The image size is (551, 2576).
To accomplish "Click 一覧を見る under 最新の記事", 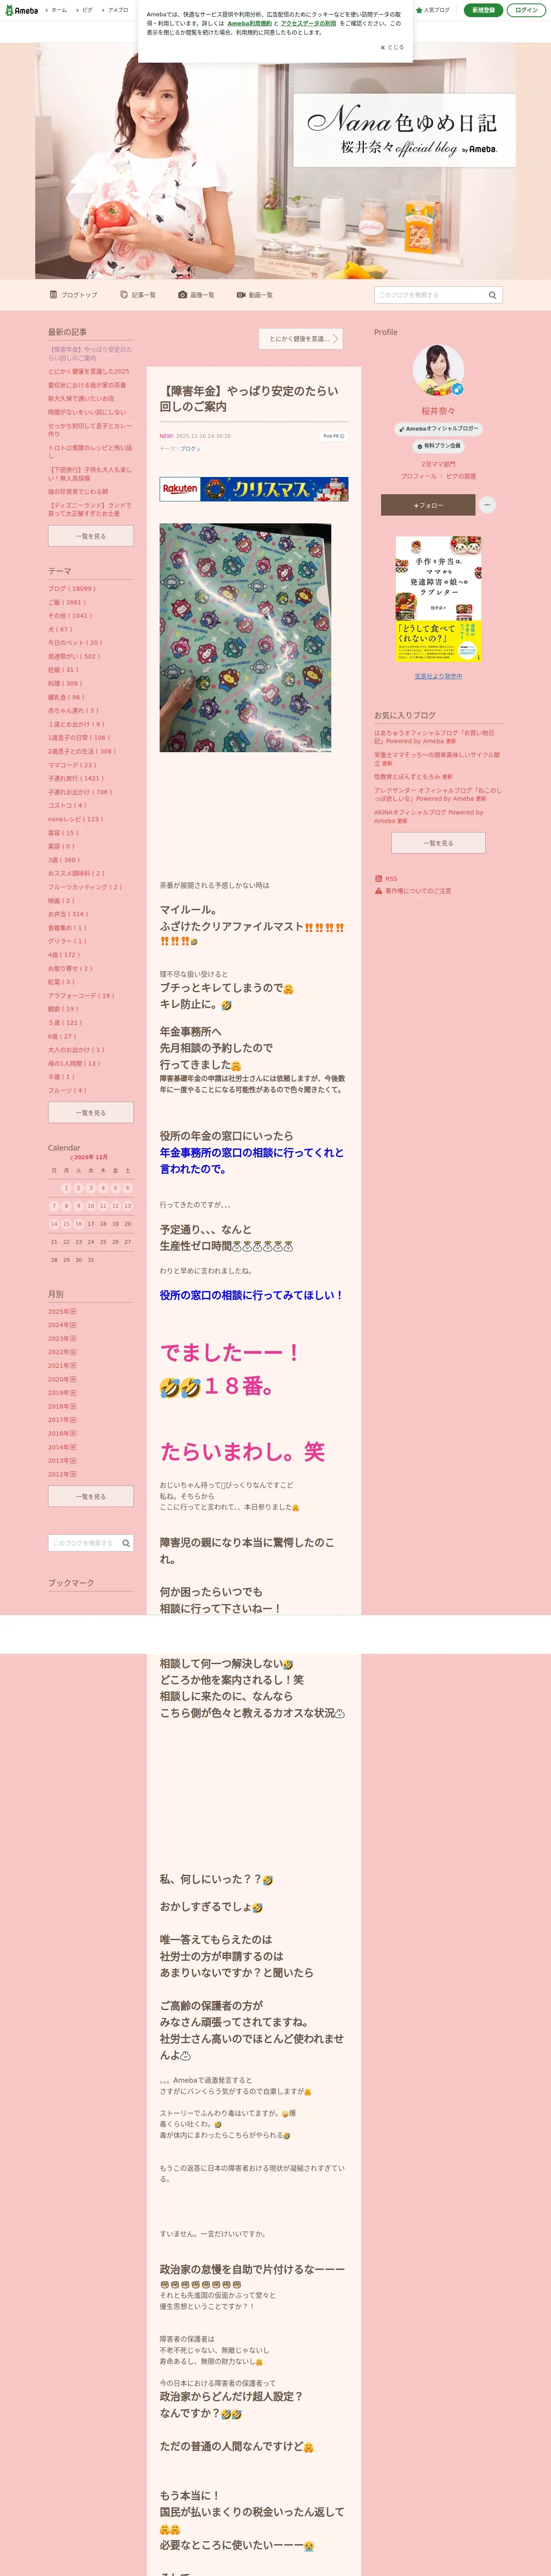I will coord(91,536).
